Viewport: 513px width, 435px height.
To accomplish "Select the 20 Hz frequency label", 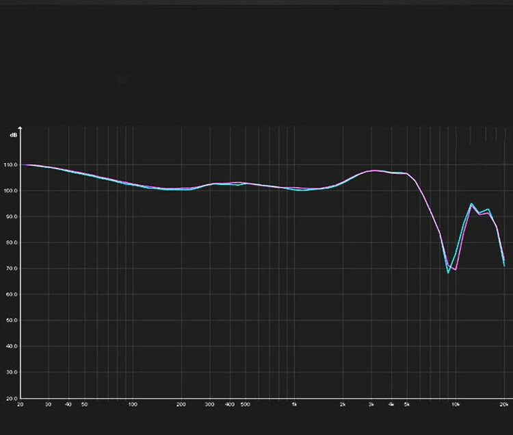I will click(21, 405).
